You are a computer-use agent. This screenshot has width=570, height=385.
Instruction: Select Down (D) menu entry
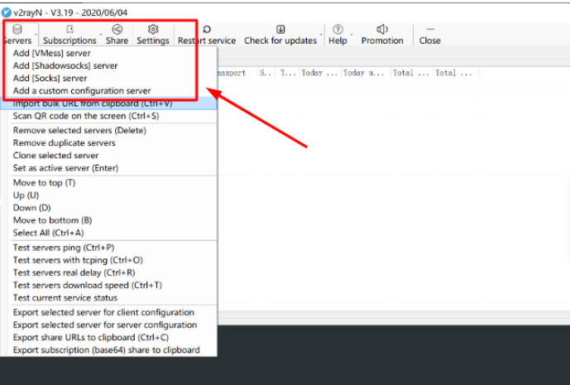(x=109, y=208)
